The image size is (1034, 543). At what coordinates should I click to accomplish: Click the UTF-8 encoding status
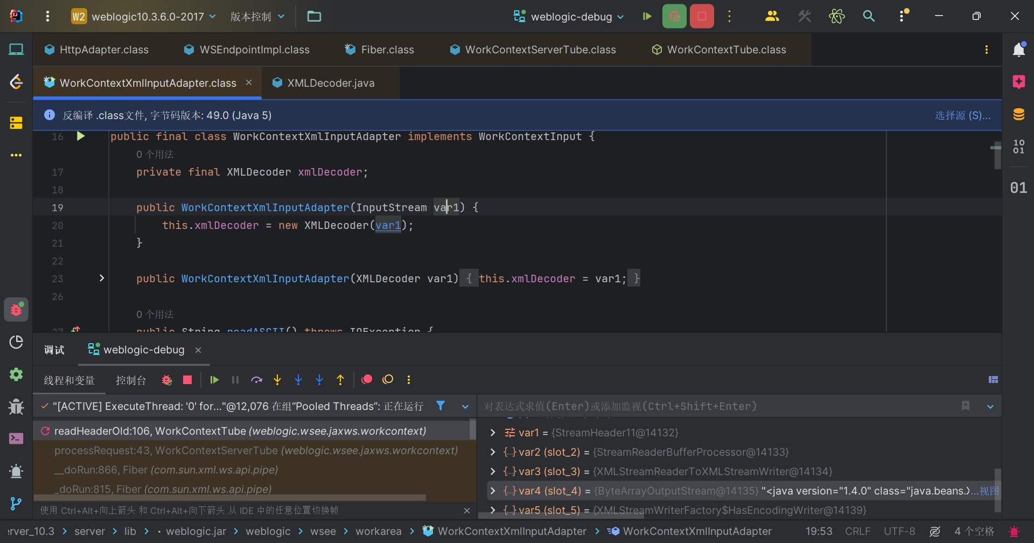click(x=899, y=531)
